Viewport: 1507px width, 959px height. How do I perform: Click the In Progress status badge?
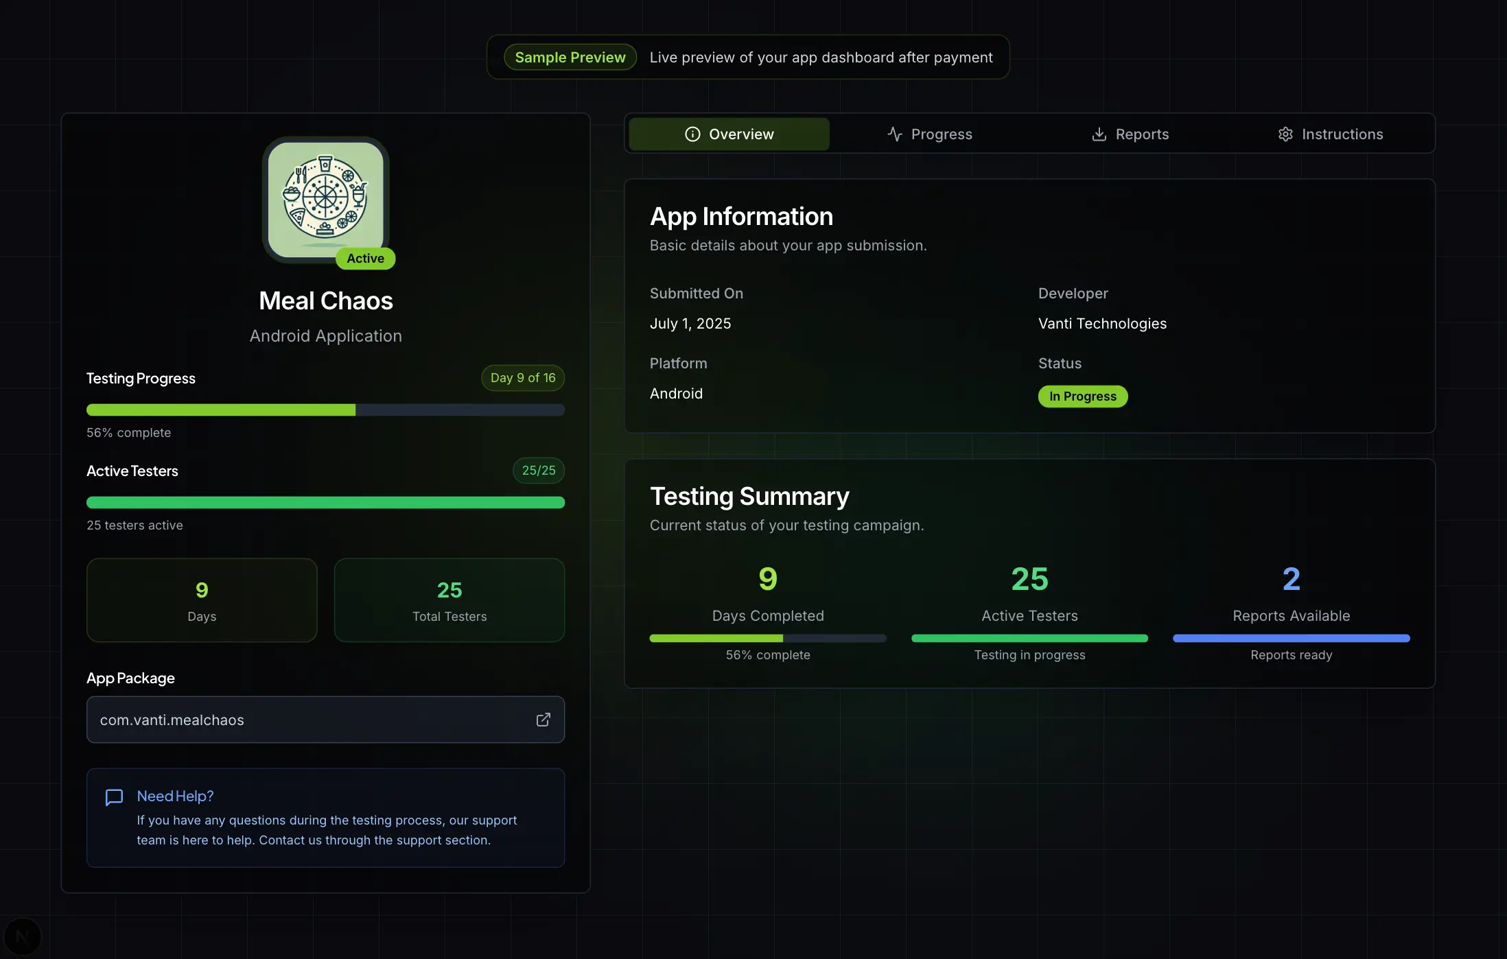pyautogui.click(x=1083, y=396)
